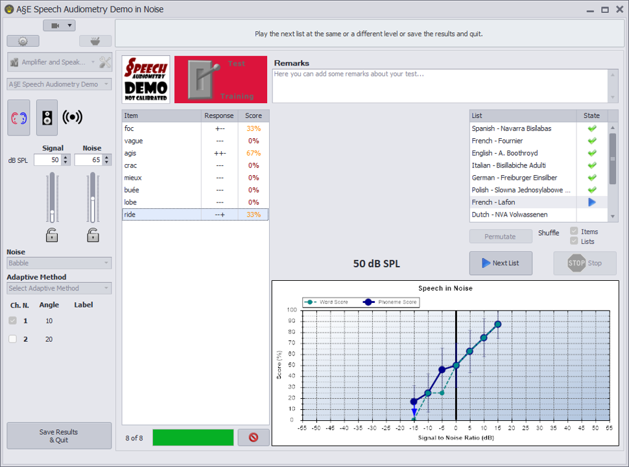Open the camera button dropdown arrow
This screenshot has width=629, height=467.
[x=70, y=26]
